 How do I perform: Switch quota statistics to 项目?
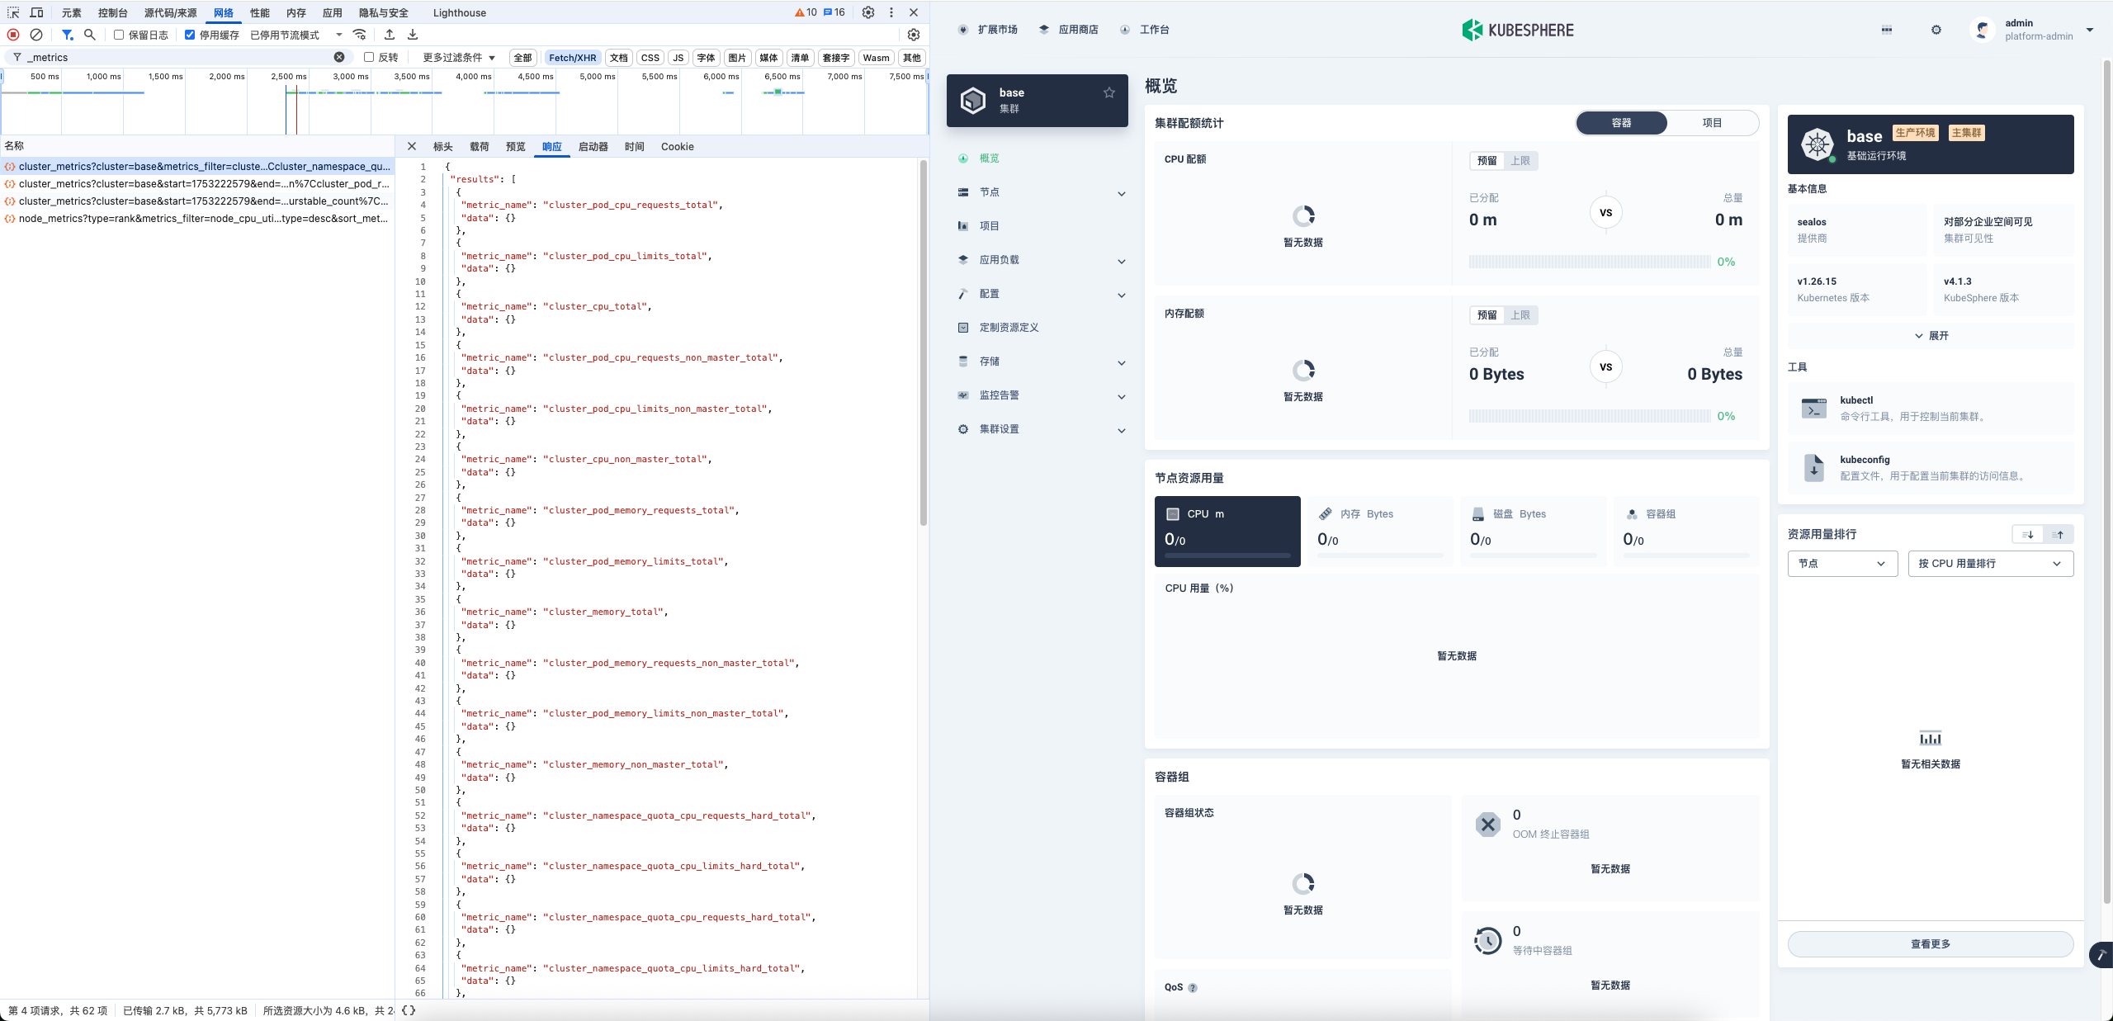[x=1712, y=123]
